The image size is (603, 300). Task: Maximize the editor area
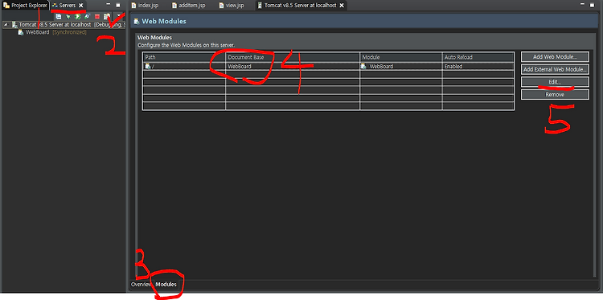click(x=593, y=5)
